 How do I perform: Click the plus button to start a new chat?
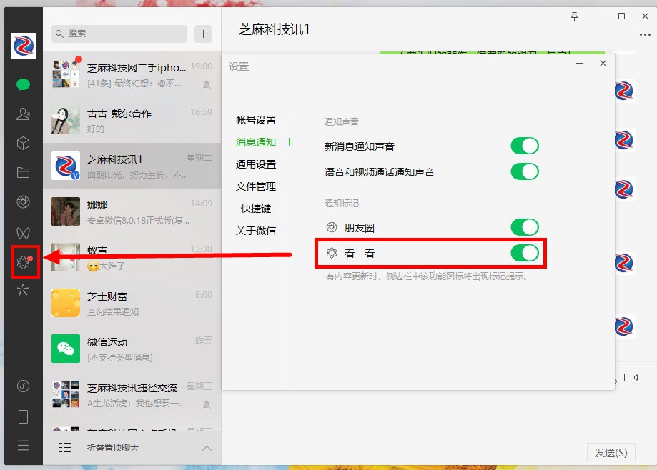click(x=203, y=34)
